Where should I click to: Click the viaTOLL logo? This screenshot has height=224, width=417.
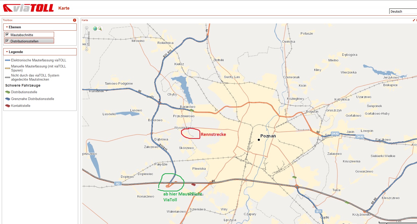point(28,8)
